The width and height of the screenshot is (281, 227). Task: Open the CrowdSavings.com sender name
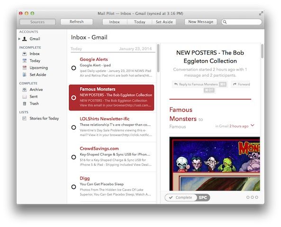tap(100, 148)
